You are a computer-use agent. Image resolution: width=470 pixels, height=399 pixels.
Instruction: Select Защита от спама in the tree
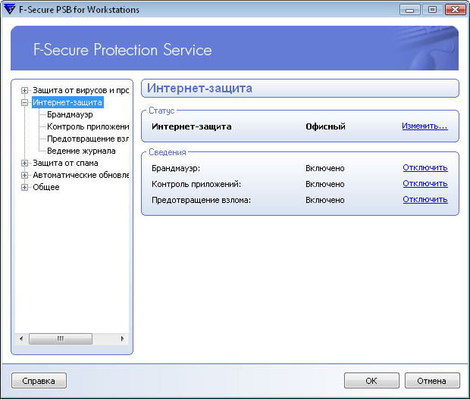65,163
